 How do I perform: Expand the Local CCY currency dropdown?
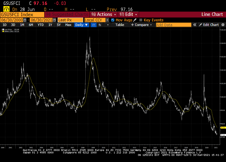(x=107, y=20)
